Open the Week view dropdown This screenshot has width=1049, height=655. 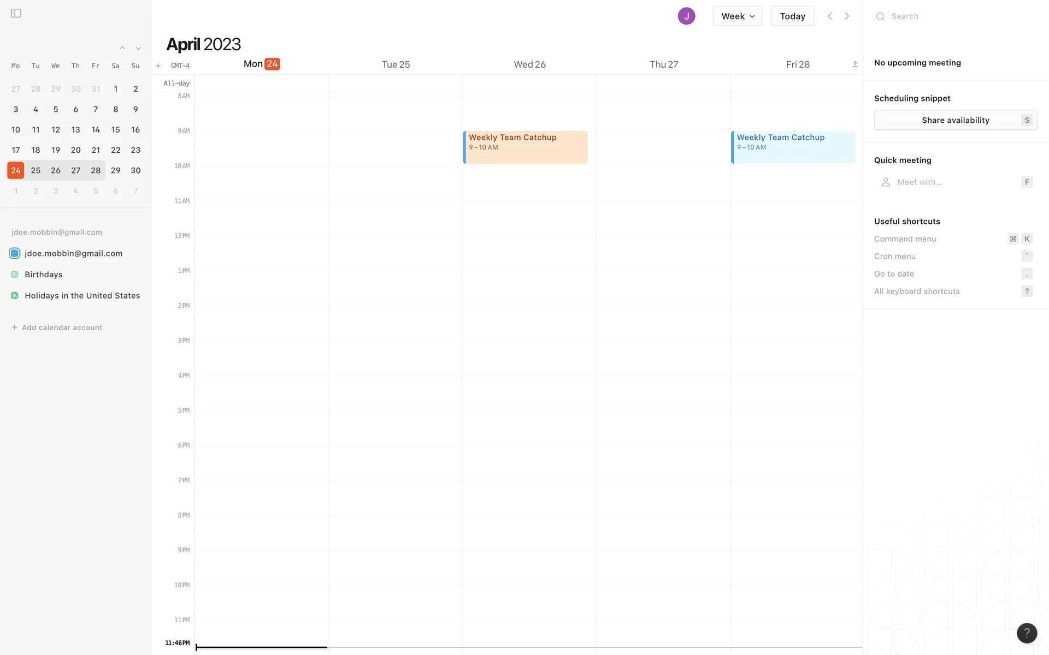point(737,16)
